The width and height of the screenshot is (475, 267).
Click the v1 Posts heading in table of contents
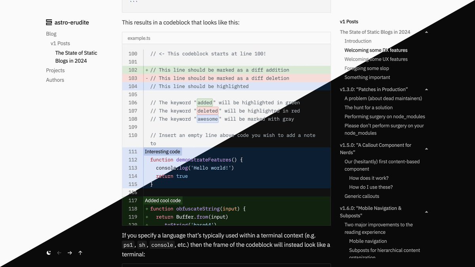tap(349, 22)
